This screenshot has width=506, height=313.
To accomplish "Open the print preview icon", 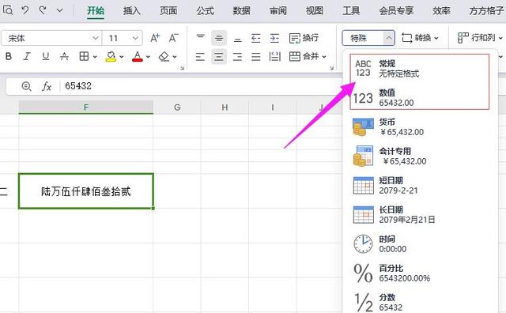I will pos(8,10).
